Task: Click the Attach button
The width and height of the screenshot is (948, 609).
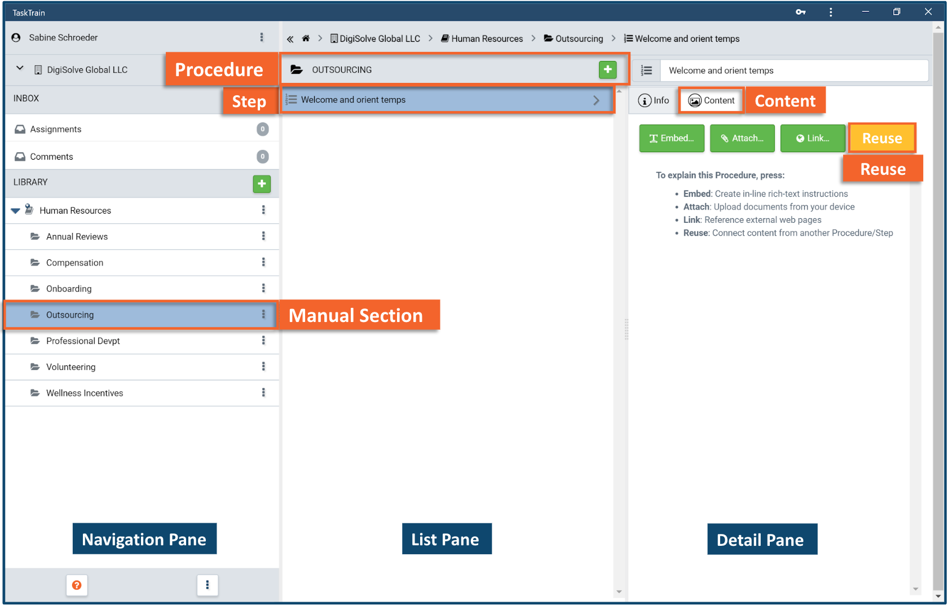Action: [x=742, y=138]
